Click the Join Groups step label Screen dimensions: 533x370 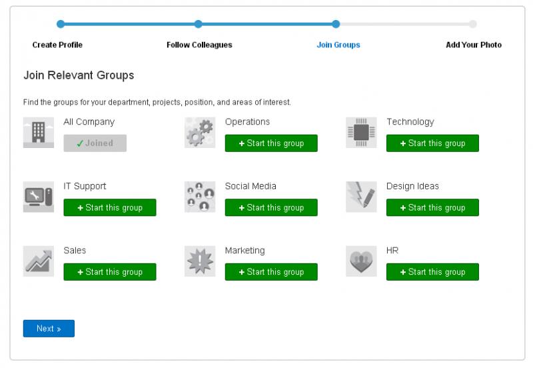(338, 45)
